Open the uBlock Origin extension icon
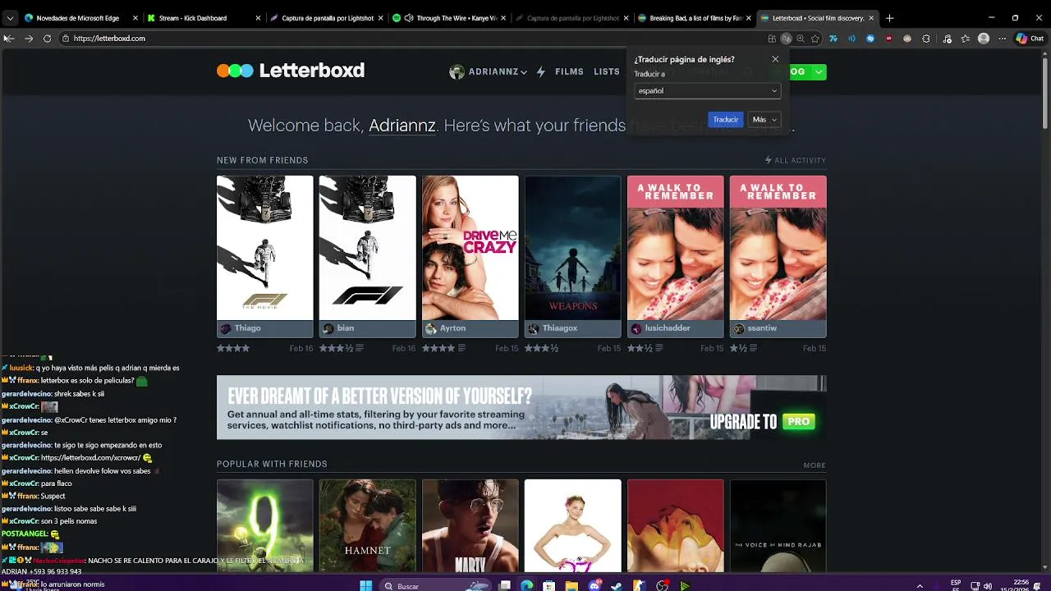This screenshot has width=1051, height=591. 888,39
